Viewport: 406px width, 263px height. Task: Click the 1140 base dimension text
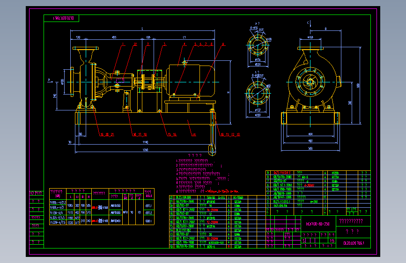(x=145, y=142)
